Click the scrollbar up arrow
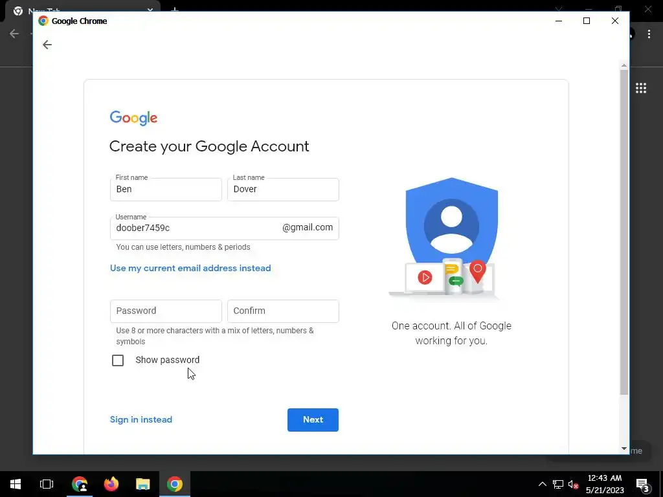Image resolution: width=663 pixels, height=497 pixels. pyautogui.click(x=624, y=65)
